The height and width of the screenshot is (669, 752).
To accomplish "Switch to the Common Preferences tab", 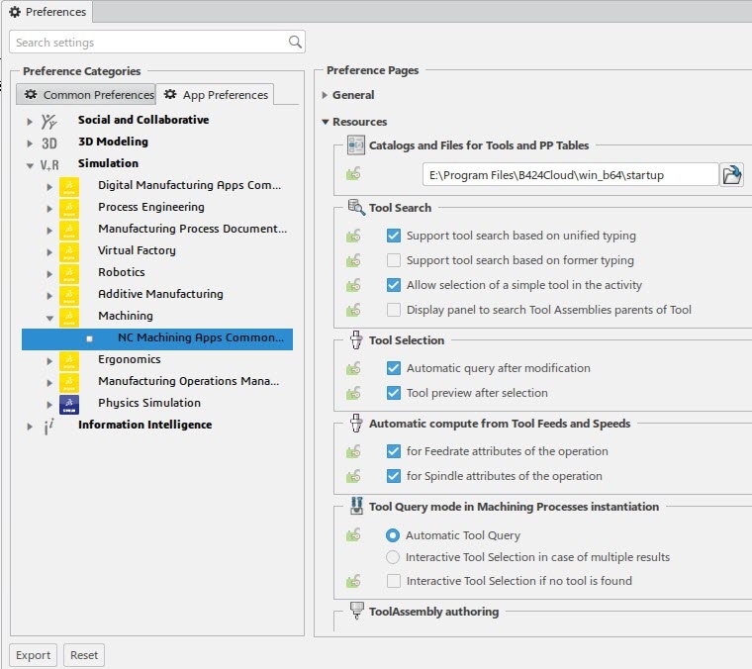I will point(89,95).
